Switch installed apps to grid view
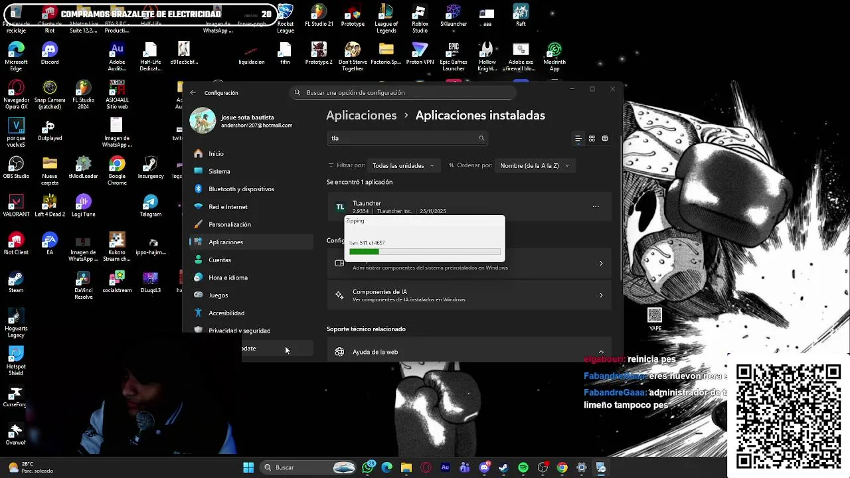Viewport: 850px width, 478px height. tap(592, 139)
